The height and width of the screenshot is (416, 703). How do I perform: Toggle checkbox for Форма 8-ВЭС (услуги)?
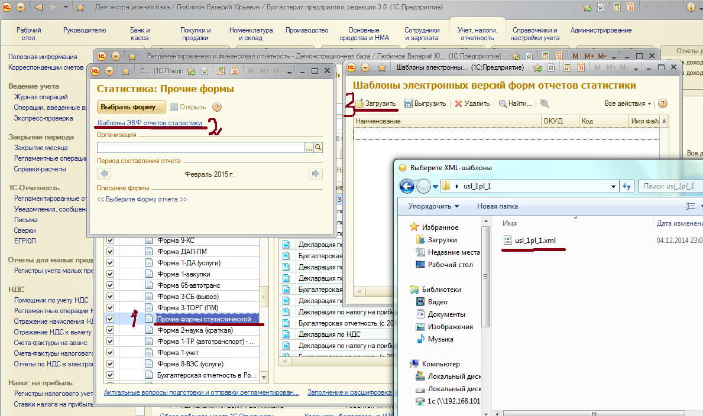tap(110, 363)
